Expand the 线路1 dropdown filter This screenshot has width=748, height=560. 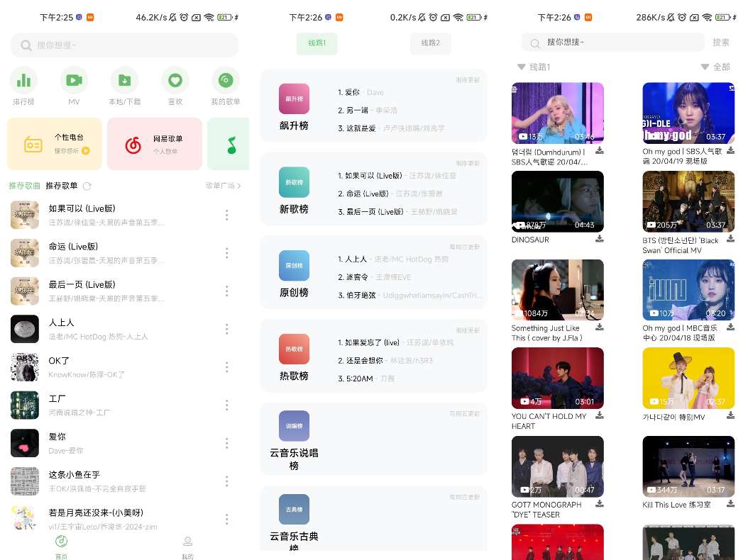tap(534, 67)
